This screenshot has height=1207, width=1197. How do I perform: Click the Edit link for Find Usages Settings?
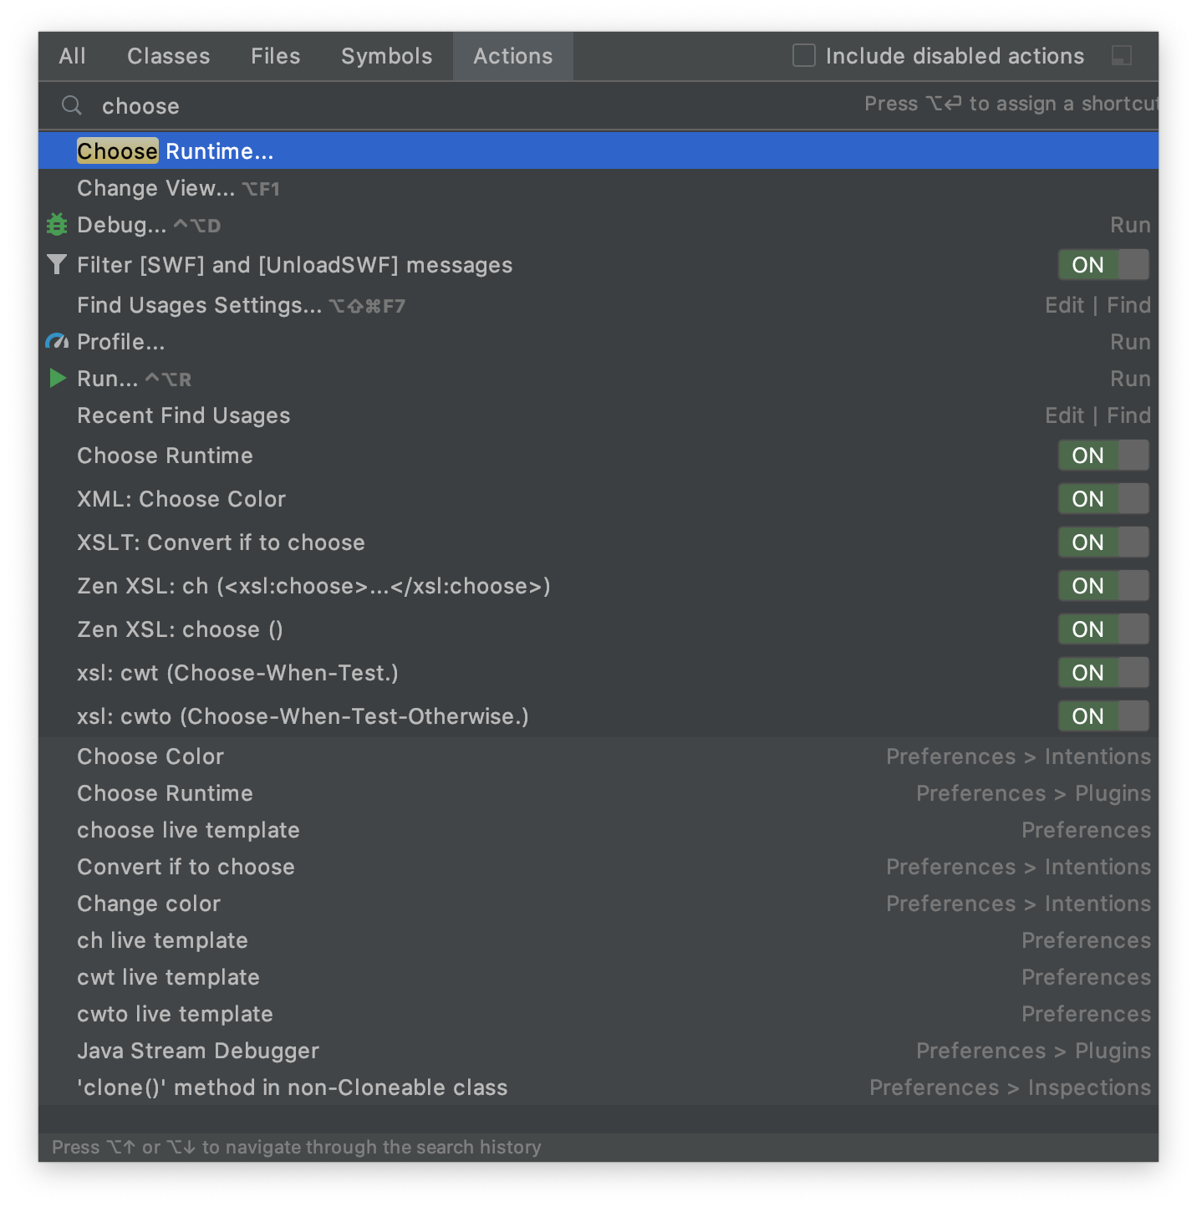1063,304
